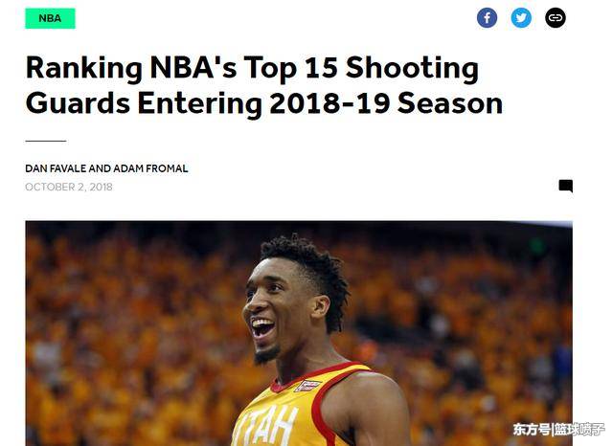
Task: Click "Guards" in the headline's second line
Action: pyautogui.click(x=78, y=103)
